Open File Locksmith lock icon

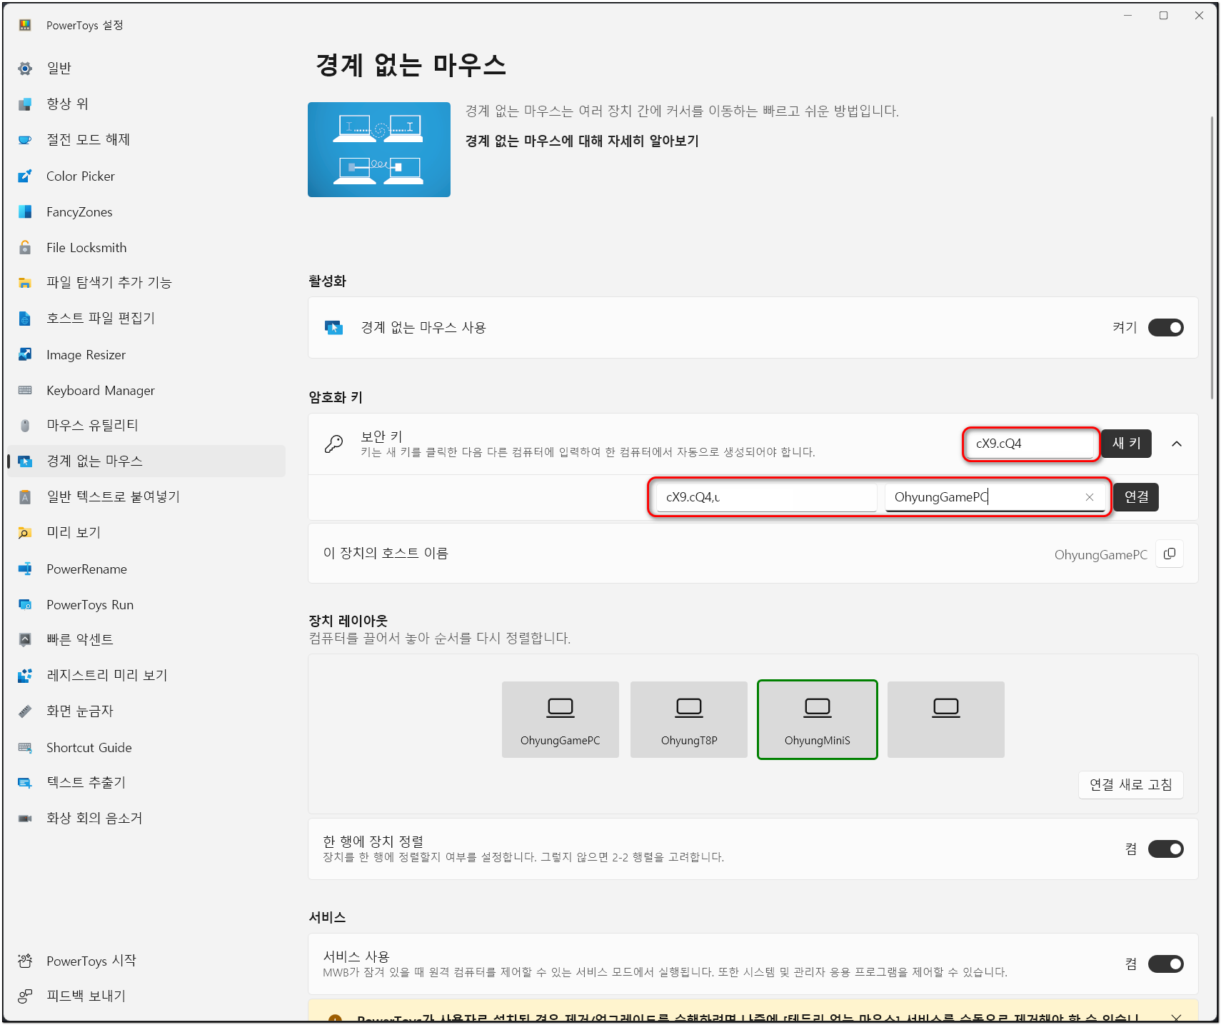[25, 247]
